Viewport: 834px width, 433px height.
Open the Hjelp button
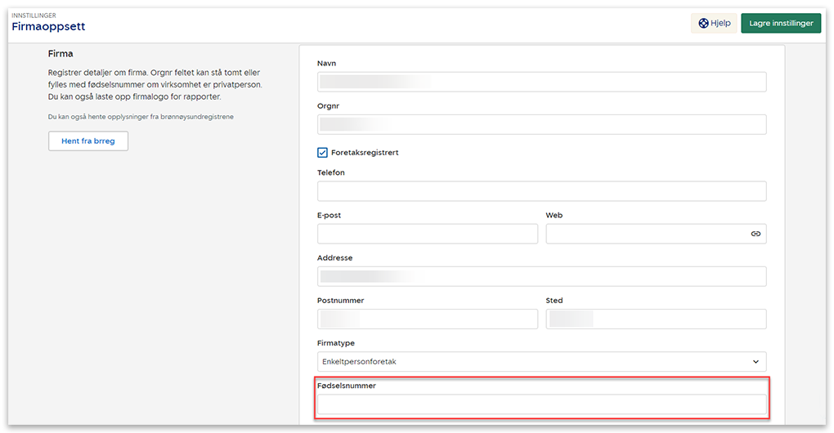714,24
